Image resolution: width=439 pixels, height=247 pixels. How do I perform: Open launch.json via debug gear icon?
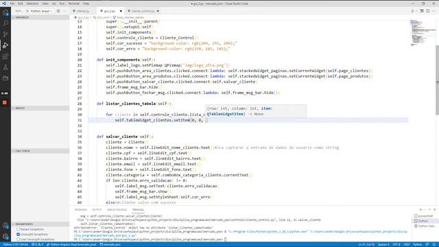tap(58, 11)
